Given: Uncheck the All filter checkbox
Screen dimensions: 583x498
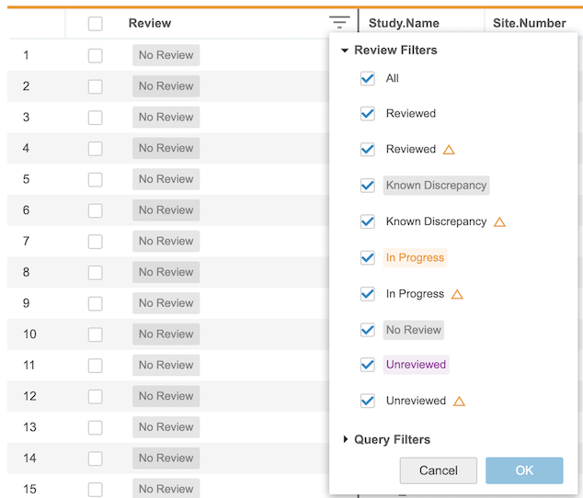Looking at the screenshot, I should (x=368, y=78).
